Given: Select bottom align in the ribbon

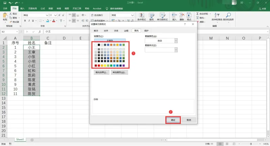Looking at the screenshot, I should point(78,15).
